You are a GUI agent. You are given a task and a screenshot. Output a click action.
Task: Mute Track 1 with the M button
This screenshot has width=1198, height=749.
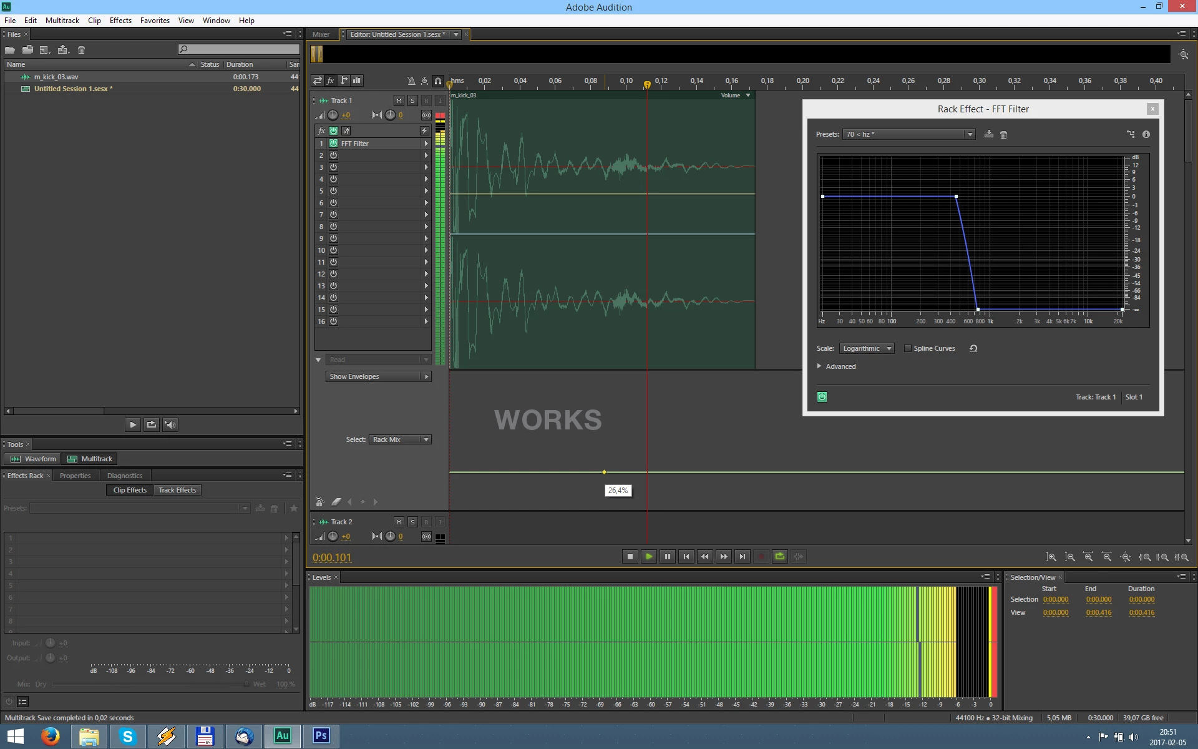pos(399,100)
